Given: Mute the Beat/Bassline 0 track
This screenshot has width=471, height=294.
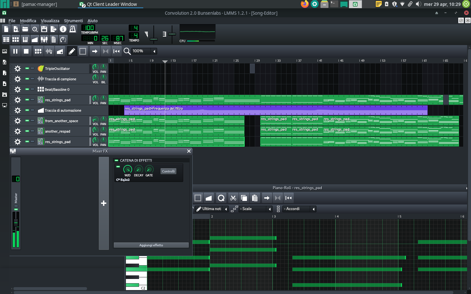Looking at the screenshot, I should tap(27, 89).
